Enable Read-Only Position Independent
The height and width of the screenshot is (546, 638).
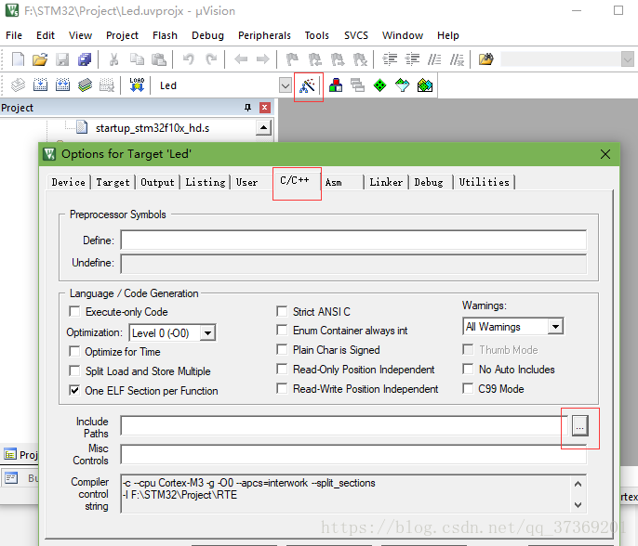click(282, 370)
